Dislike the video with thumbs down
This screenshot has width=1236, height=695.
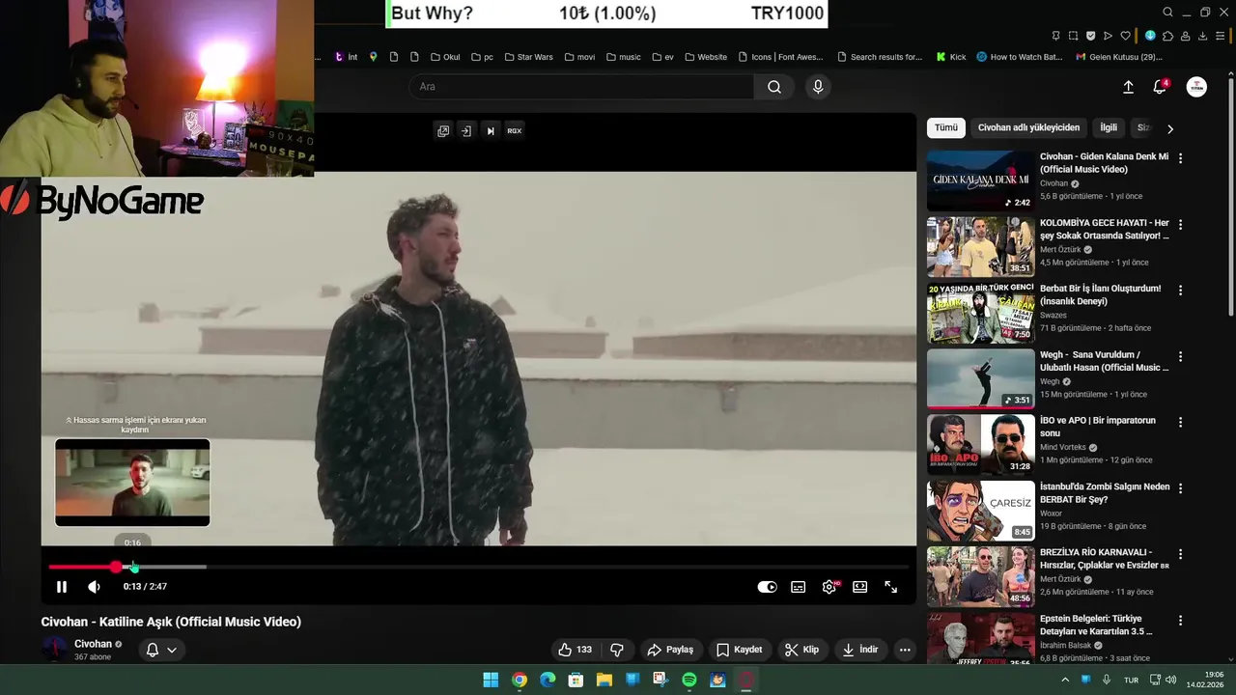click(x=617, y=650)
